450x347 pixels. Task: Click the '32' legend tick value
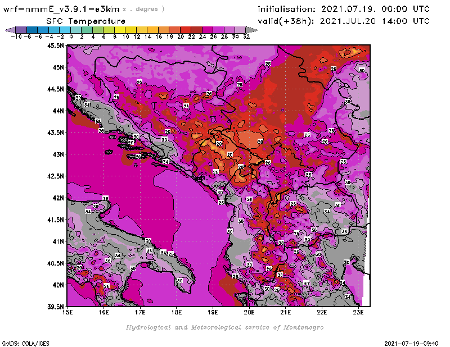[246, 36]
